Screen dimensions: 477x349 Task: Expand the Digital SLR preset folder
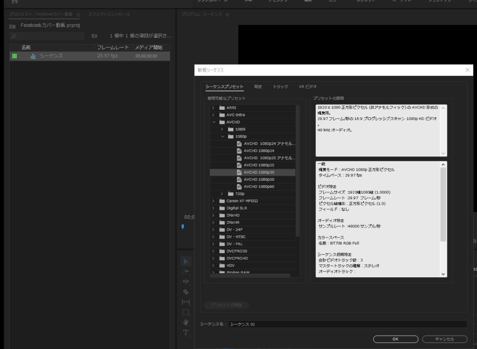(x=213, y=208)
